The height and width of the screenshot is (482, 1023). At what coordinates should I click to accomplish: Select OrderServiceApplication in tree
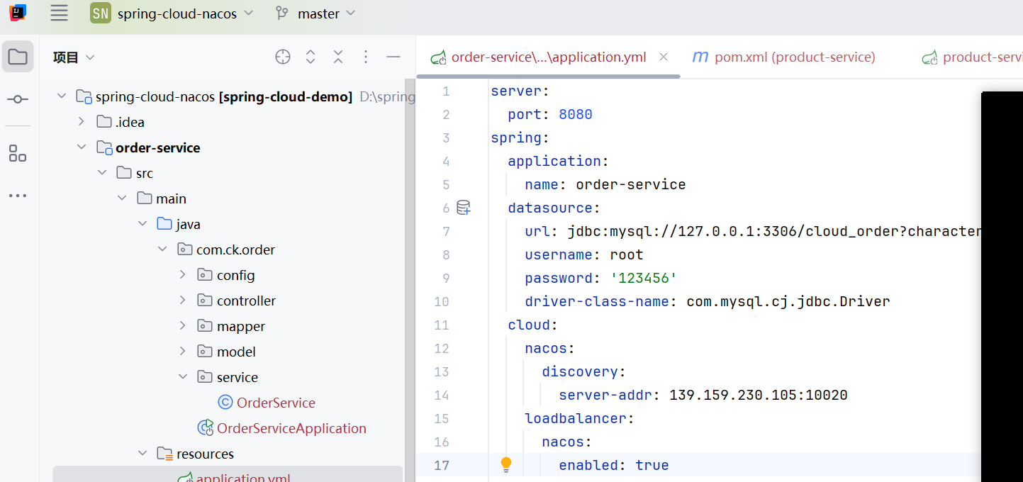(291, 428)
